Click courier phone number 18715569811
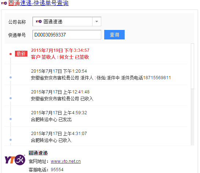 click(157, 78)
